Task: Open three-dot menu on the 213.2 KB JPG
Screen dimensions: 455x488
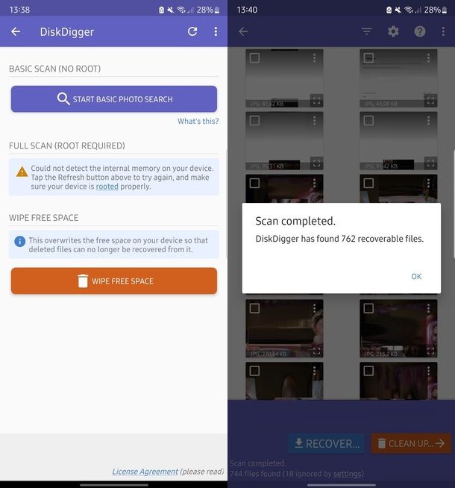Action: click(428, 308)
